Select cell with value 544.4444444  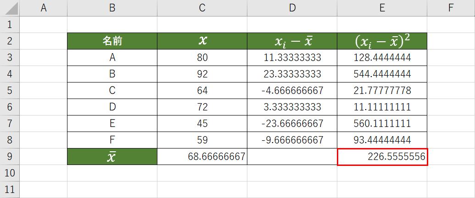(382, 74)
